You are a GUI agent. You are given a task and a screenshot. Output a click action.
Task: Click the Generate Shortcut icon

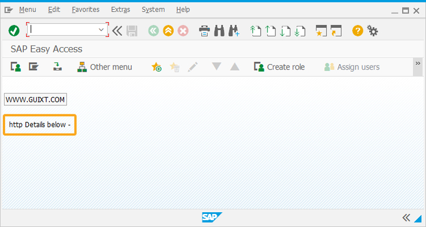coord(336,31)
